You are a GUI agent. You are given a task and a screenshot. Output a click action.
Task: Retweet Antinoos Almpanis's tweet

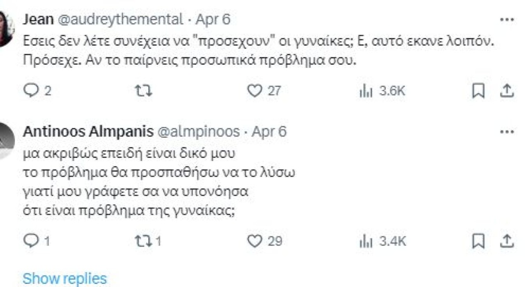(x=142, y=240)
